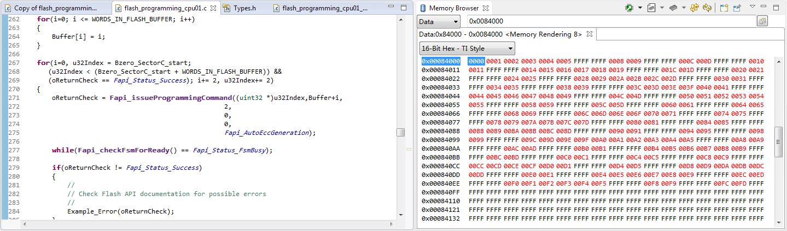Toggle the continuous refresh yellow circular arrows icon
Screen dimensions: 787x231
tap(707, 8)
